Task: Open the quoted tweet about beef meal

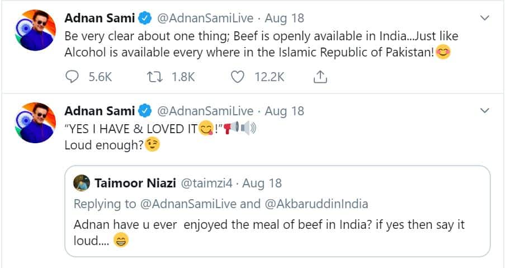Action: click(x=277, y=225)
